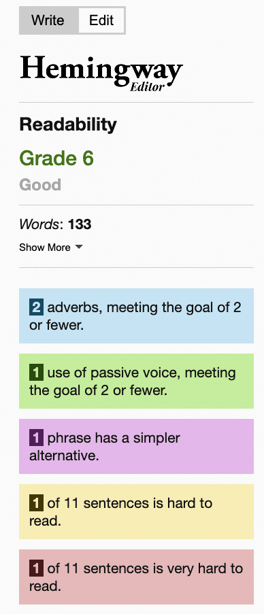Image resolution: width=264 pixels, height=614 pixels.
Task: Click the Grade 6 readability score
Action: (x=56, y=158)
